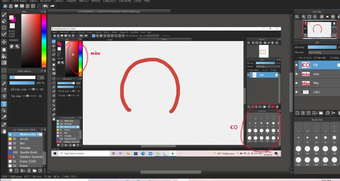This screenshot has width=340, height=181.
Task: Select the z3149089890011 jpg document tab
Action: pos(109,12)
